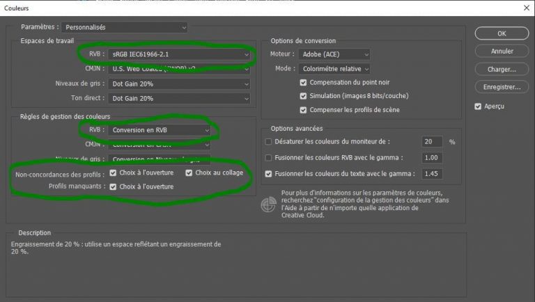Toggle Compensation du point noir checkbox
The image size is (535, 302).
click(303, 83)
